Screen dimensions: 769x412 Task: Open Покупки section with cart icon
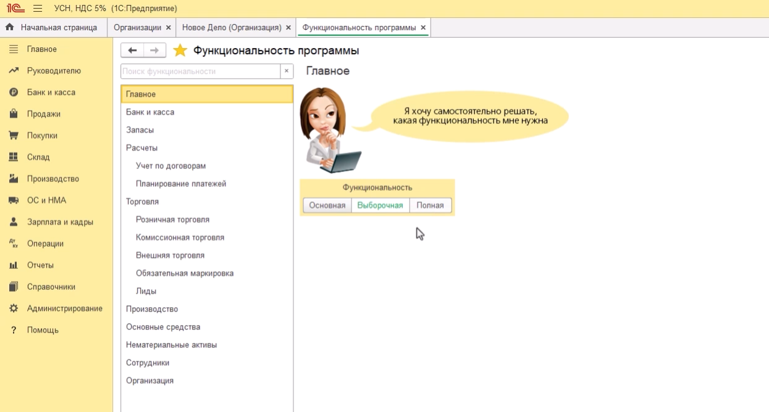point(42,136)
